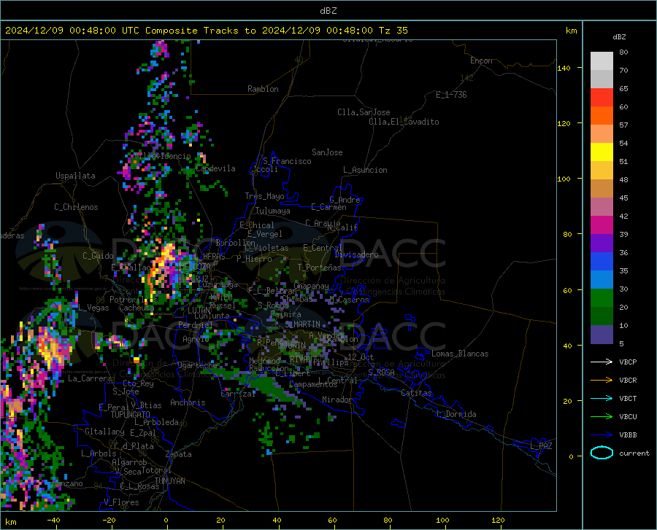The height and width of the screenshot is (530, 657).
Task: Click the cyan VBCT arrow legend icon
Action: coord(602,398)
